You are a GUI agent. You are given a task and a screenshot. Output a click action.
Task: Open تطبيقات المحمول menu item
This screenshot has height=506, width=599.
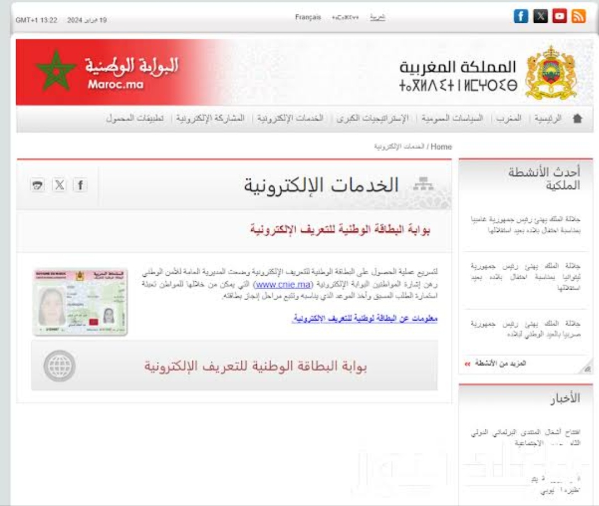click(135, 119)
